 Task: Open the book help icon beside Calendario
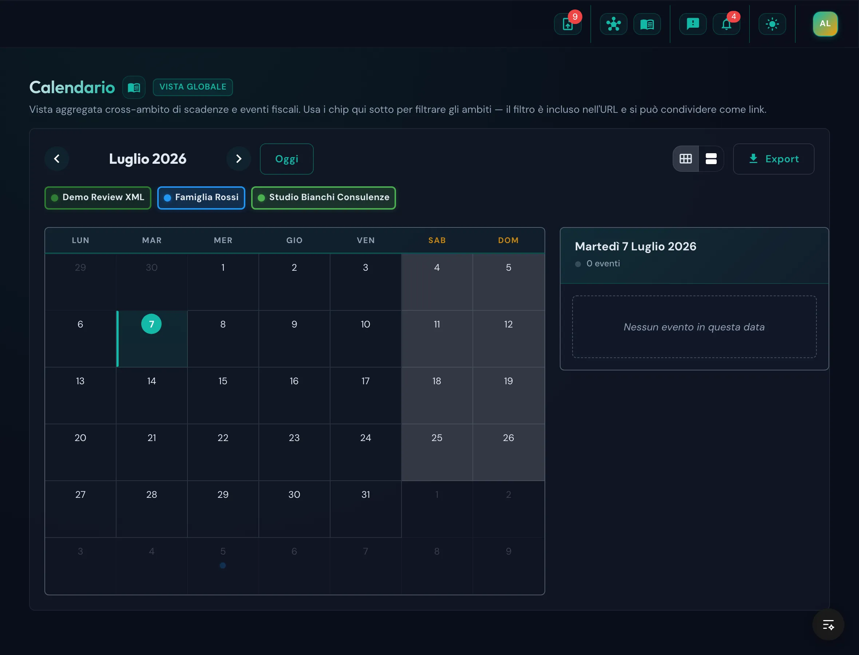tap(134, 87)
